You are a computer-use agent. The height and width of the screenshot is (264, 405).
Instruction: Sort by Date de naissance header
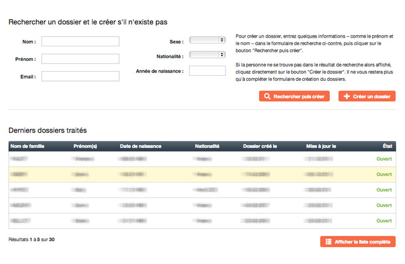[x=140, y=146]
